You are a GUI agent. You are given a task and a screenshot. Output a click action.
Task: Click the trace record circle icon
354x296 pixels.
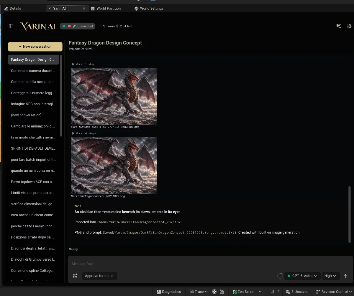pyautogui.click(x=214, y=292)
